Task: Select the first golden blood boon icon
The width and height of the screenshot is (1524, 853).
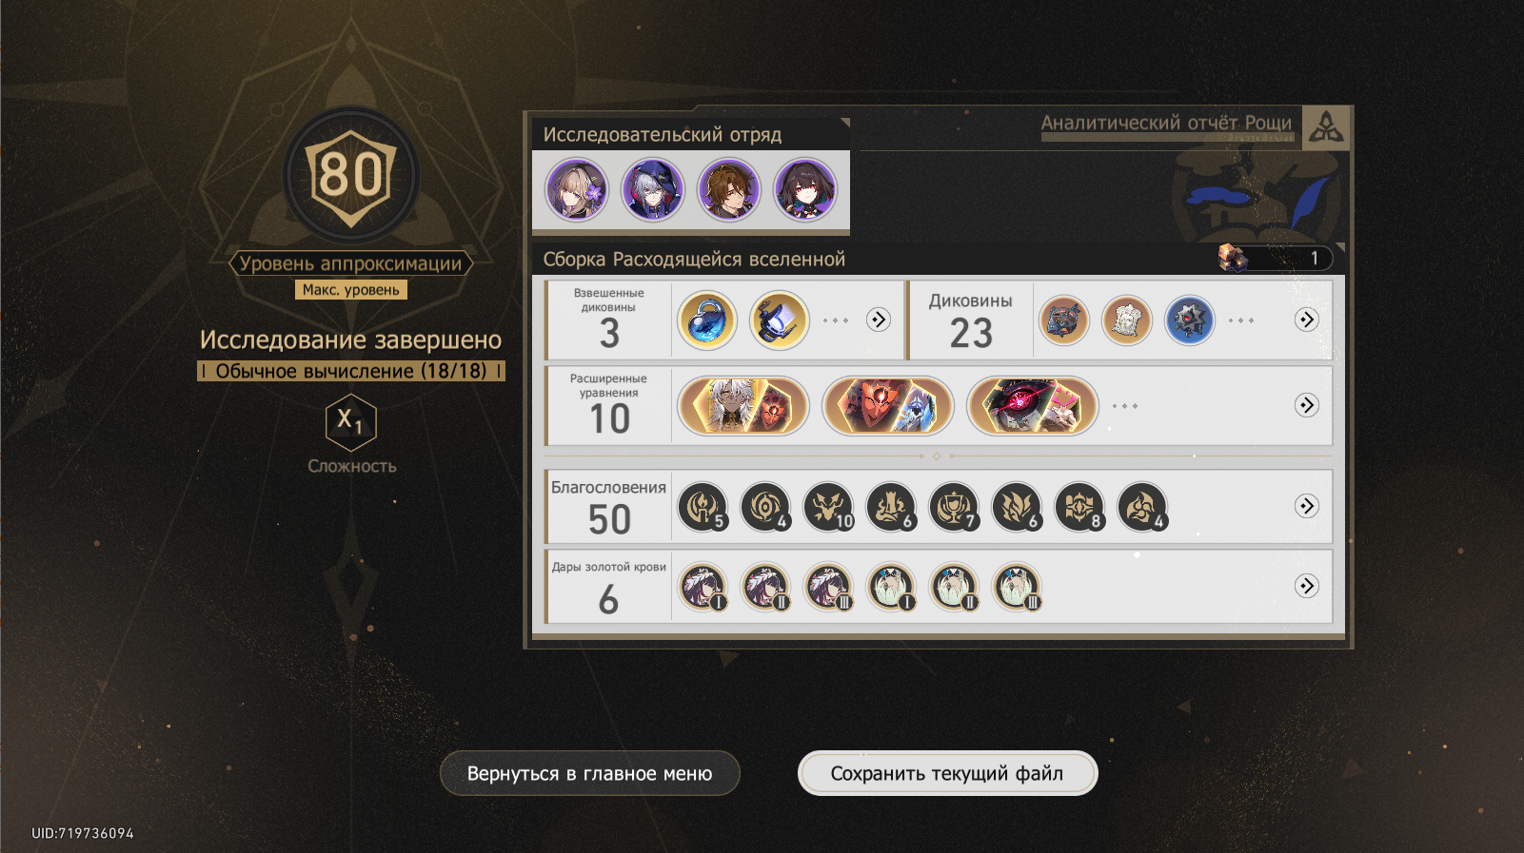Action: click(703, 587)
